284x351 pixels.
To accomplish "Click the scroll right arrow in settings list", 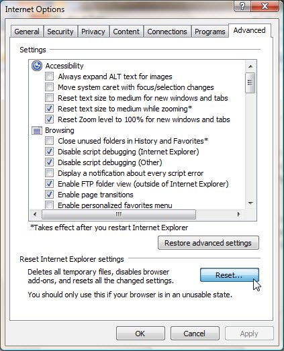I will point(239,215).
